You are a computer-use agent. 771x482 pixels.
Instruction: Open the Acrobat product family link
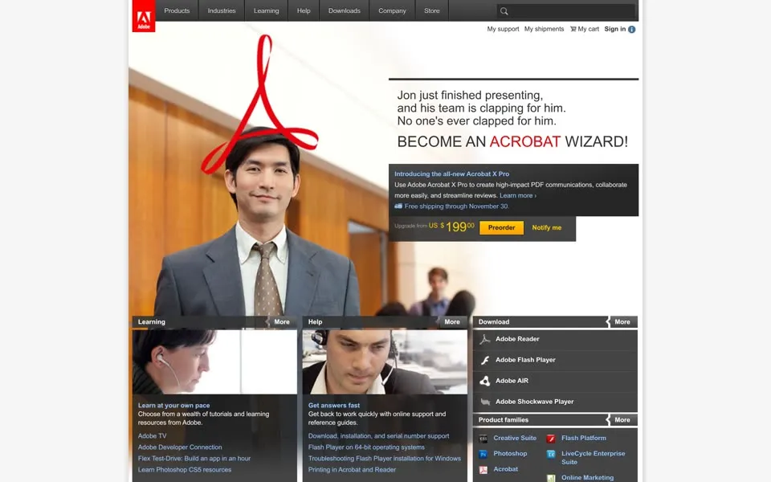[x=505, y=469]
